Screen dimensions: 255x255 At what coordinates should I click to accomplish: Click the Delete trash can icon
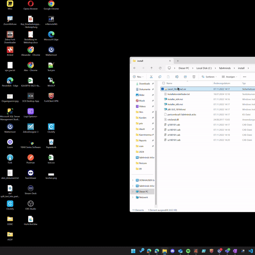click(194, 77)
